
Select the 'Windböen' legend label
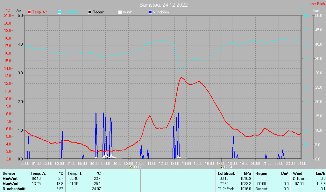(x=161, y=12)
